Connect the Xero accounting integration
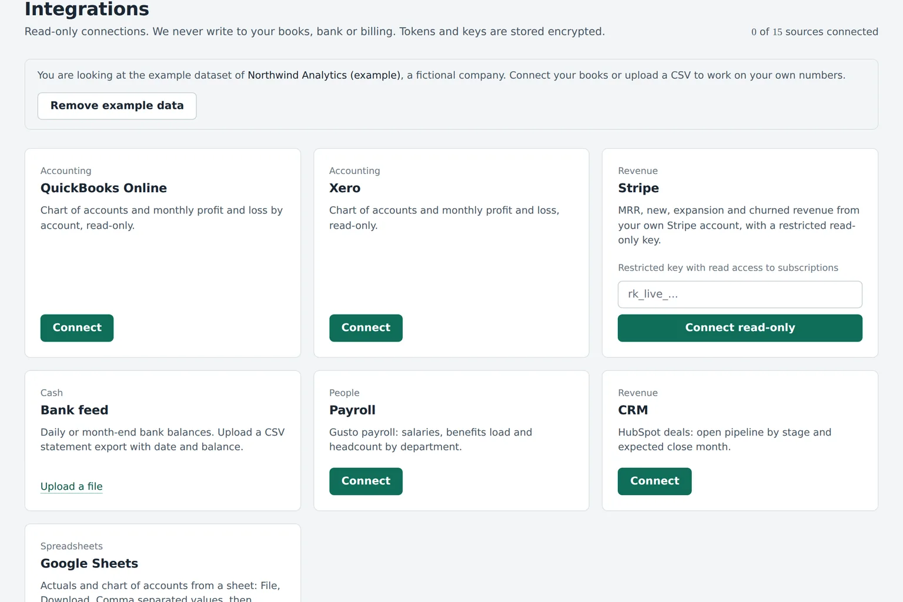The image size is (903, 602). pyautogui.click(x=366, y=328)
